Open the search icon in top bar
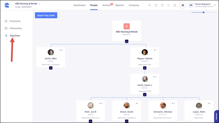Viewport: 219px width, 123px height. coord(149,5)
